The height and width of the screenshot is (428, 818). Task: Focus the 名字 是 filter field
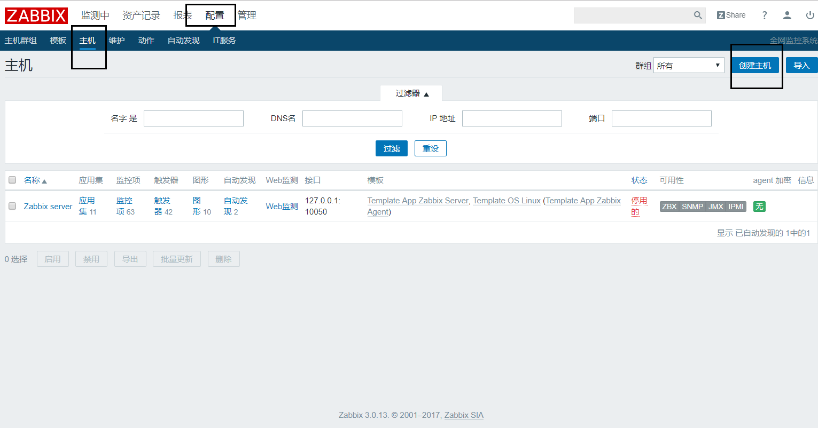[193, 118]
